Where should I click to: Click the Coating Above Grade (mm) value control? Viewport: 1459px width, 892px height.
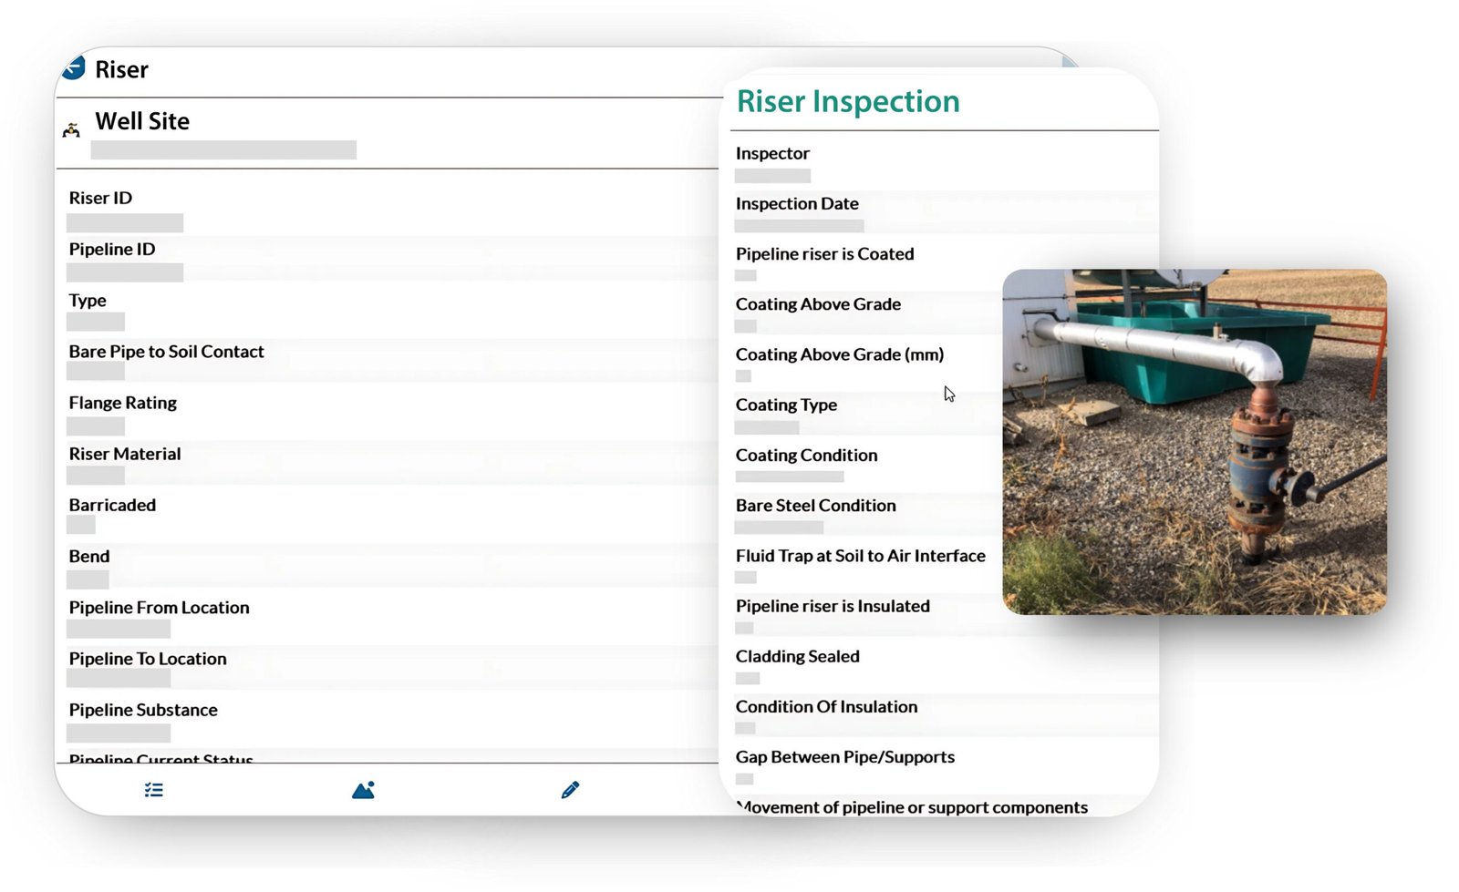pyautogui.click(x=742, y=375)
